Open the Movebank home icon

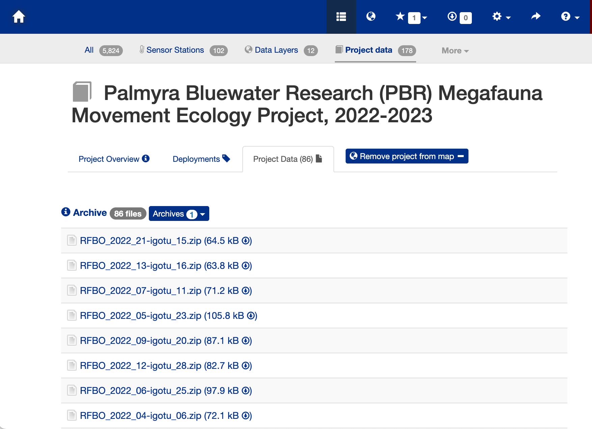[19, 16]
